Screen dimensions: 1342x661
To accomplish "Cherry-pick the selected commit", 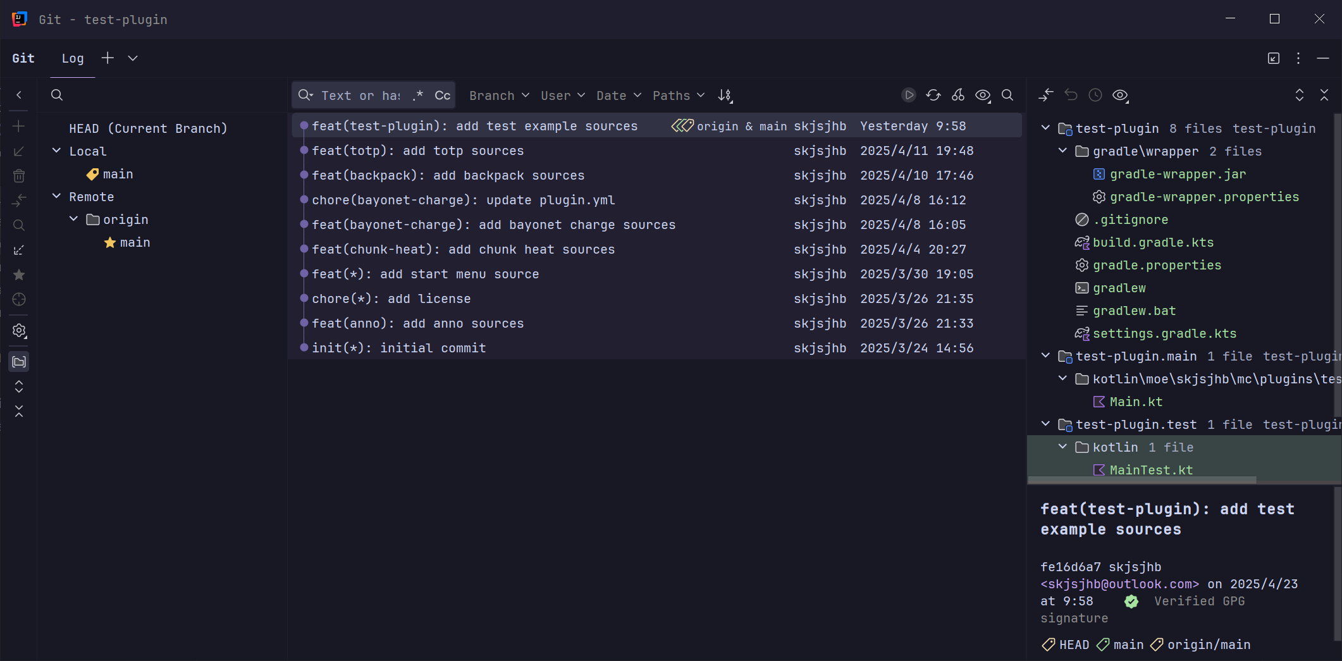I will coord(957,95).
